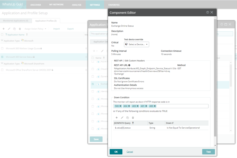Click Export in applications toolbar
The image size is (237, 158).
pyautogui.click(x=70, y=29)
